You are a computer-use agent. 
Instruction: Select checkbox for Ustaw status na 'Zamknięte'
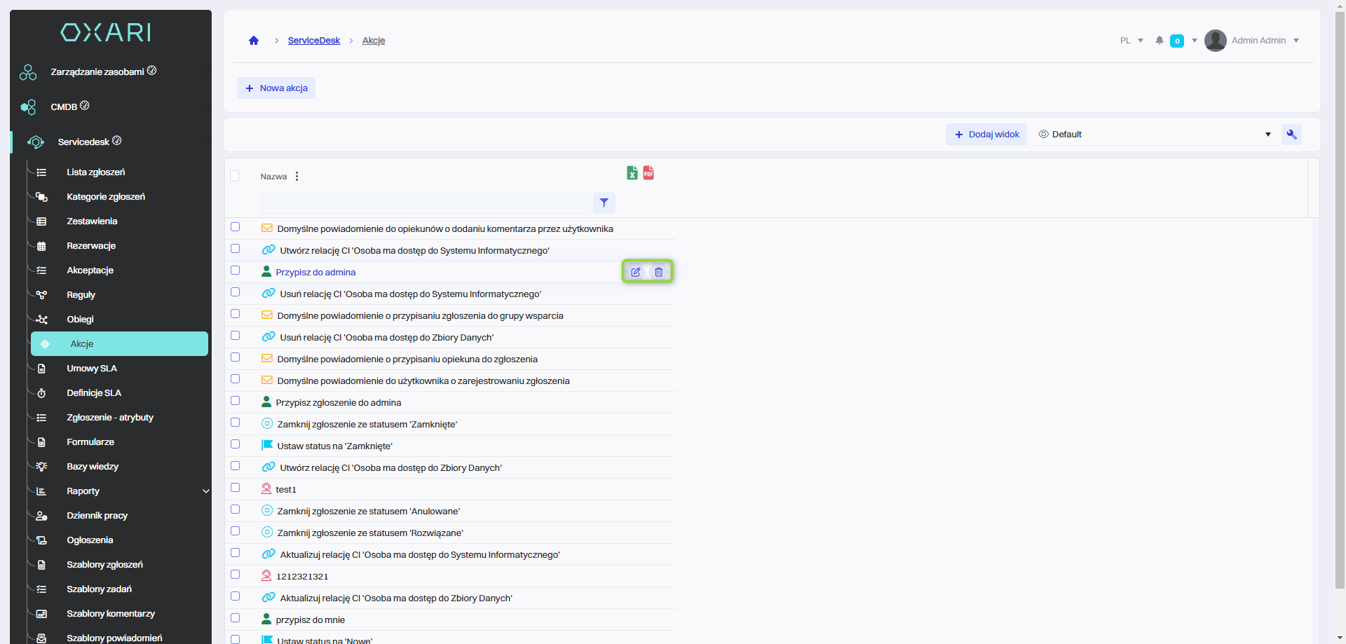(236, 444)
